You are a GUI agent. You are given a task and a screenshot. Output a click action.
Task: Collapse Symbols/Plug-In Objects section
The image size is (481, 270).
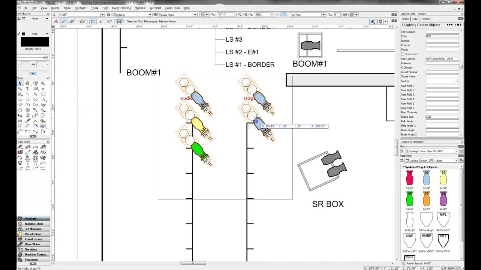(x=403, y=167)
